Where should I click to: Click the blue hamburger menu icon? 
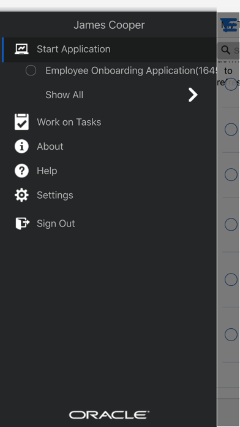[228, 25]
